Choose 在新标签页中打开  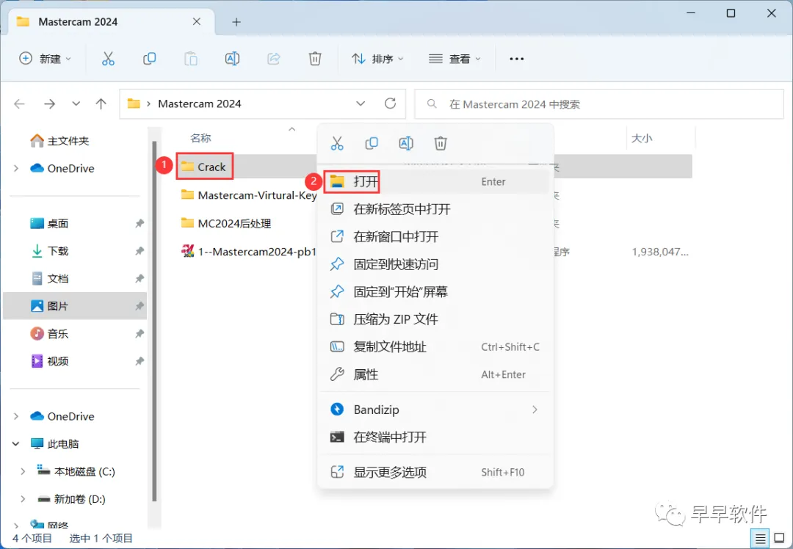435,208
